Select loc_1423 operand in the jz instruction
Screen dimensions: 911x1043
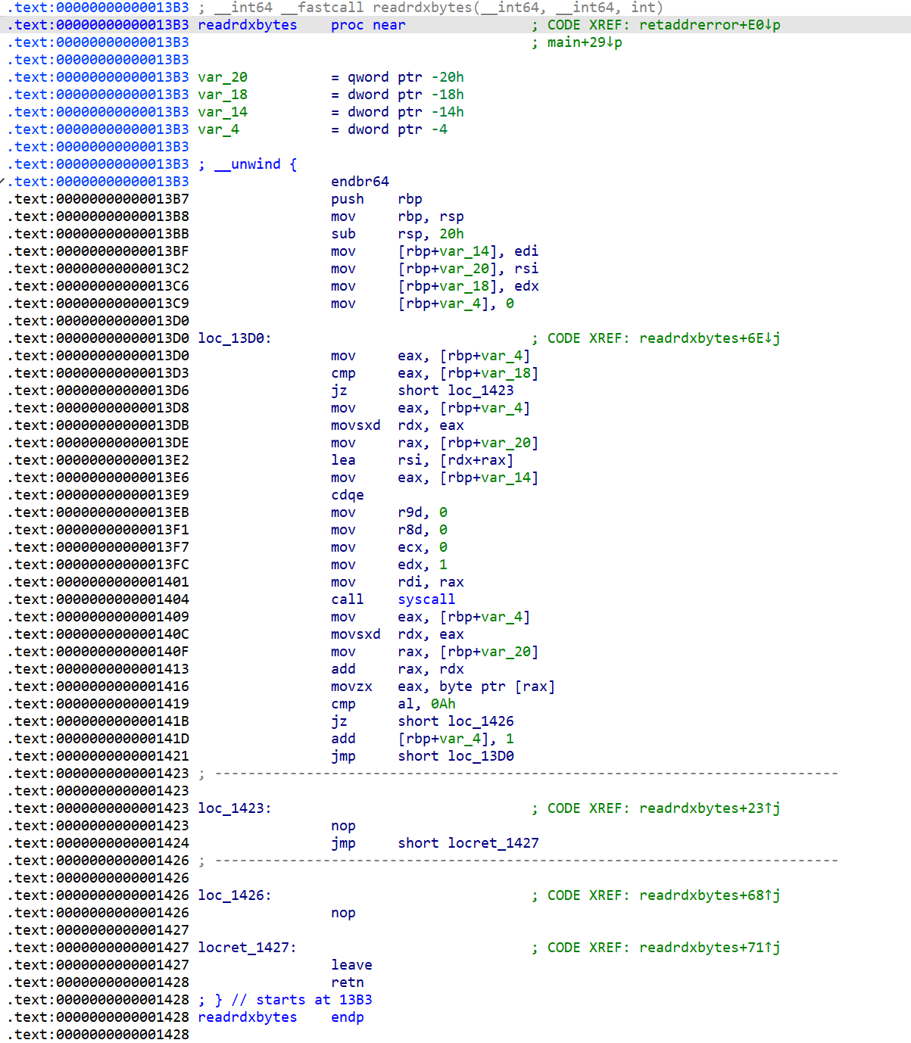point(480,391)
